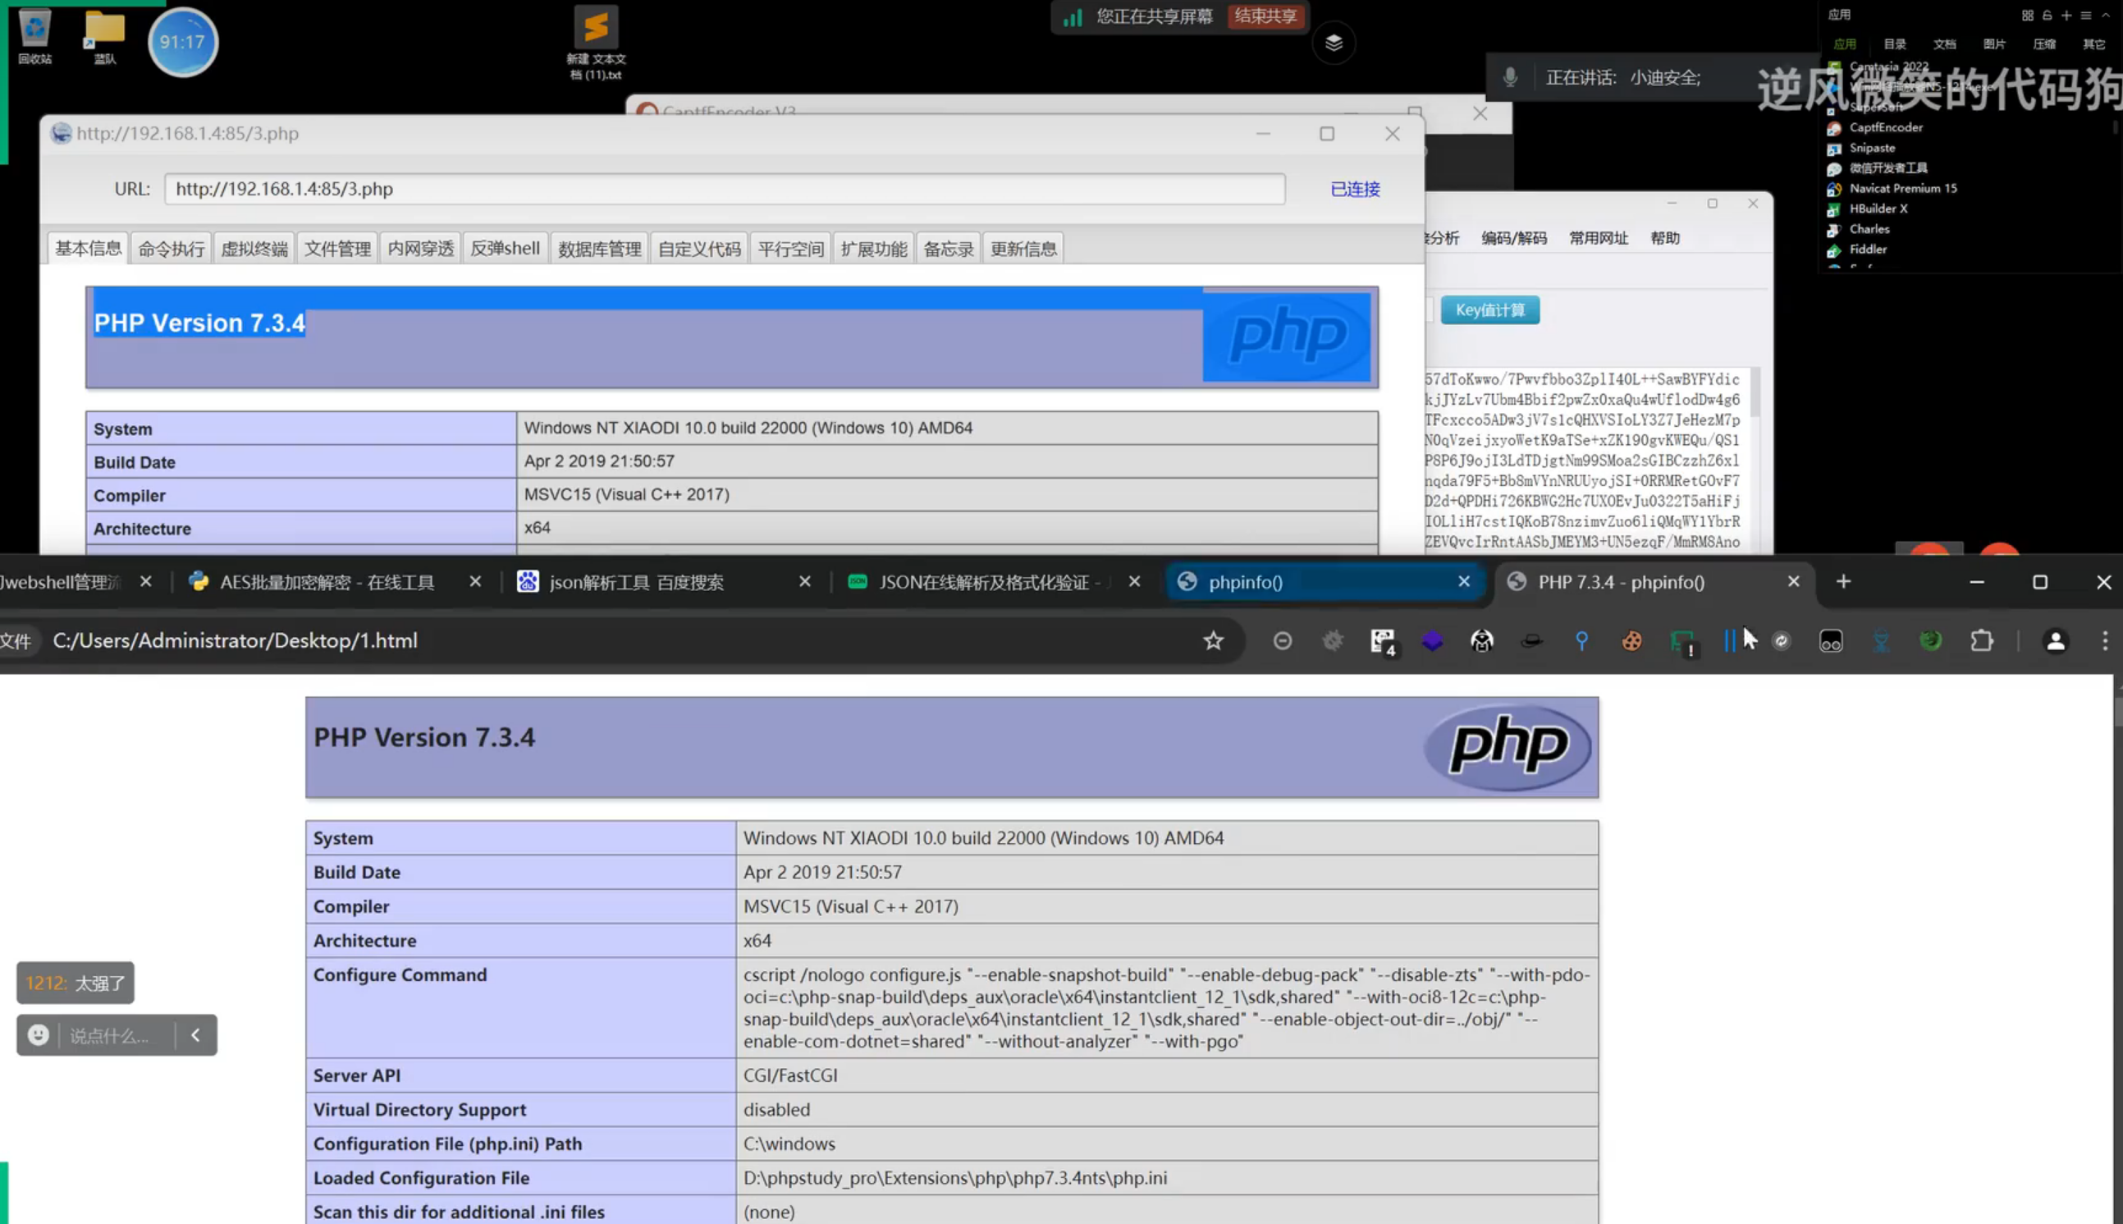
Task: Open 编码/解码 menu
Action: [1513, 238]
